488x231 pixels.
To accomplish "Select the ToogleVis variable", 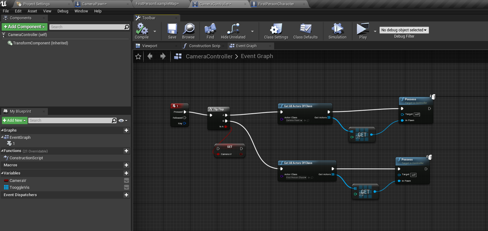I will pyautogui.click(x=19, y=188).
